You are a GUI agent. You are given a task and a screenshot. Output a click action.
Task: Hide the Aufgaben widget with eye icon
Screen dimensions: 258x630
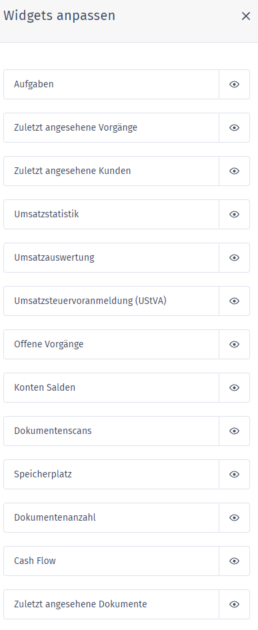tap(234, 85)
